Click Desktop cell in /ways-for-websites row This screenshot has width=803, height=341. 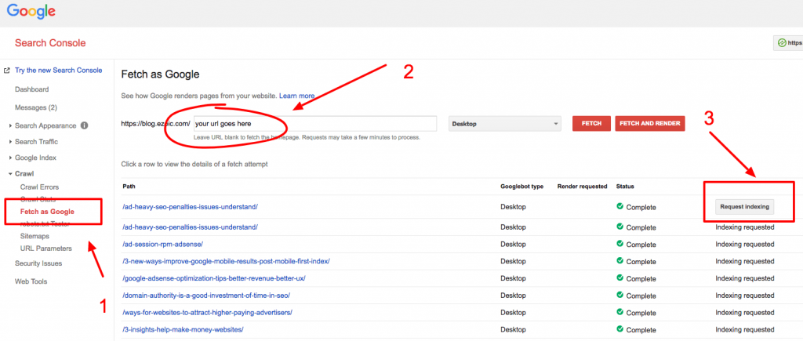coord(513,312)
